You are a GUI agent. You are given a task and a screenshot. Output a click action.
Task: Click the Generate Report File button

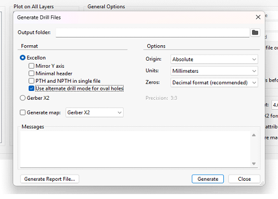coord(50,179)
